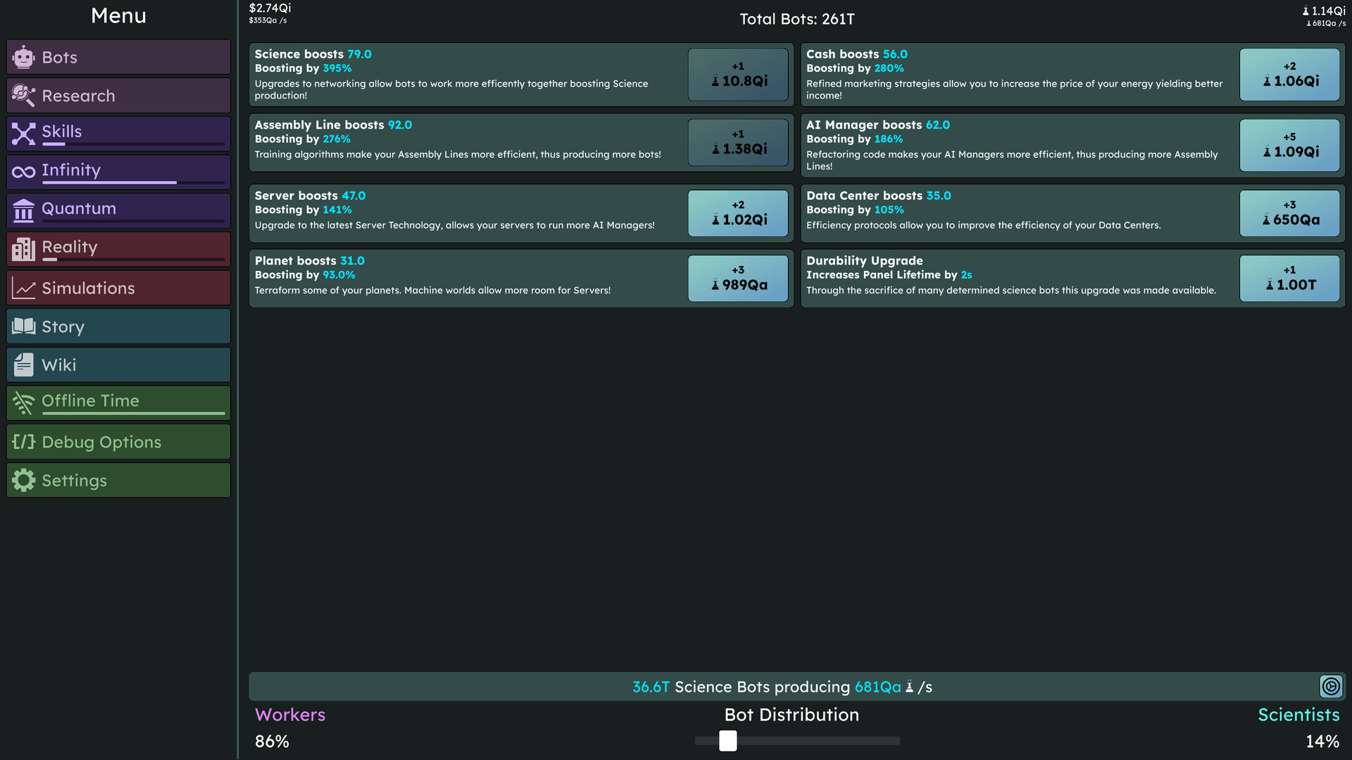Click the Bot Distribution slider handle
Viewport: 1352px width, 760px height.
point(727,741)
